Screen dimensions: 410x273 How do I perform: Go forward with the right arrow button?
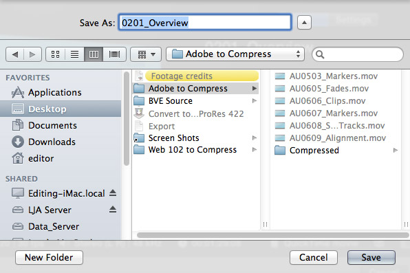click(x=33, y=54)
